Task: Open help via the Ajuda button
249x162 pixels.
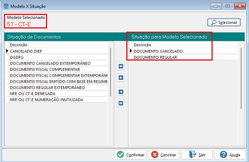Action: [230, 155]
